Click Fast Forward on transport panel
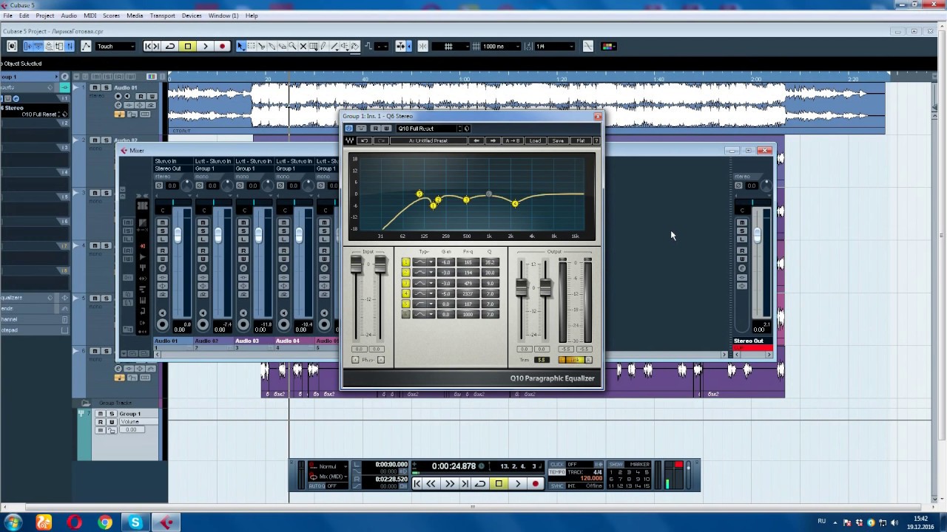 click(450, 483)
